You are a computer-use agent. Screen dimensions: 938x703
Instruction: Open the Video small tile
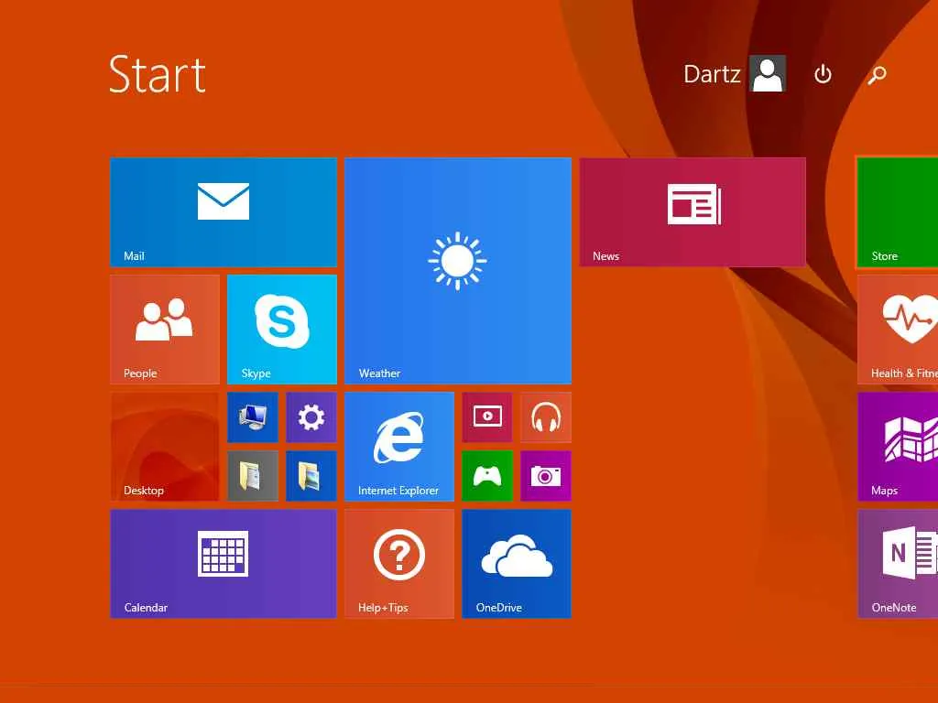487,417
